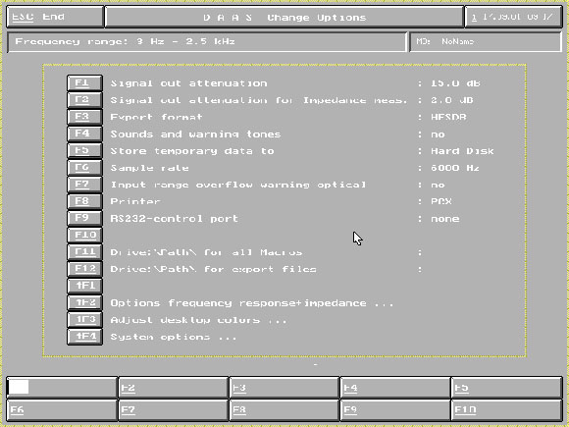This screenshot has height=427, width=569.
Task: Click the Hard Disk storage value
Action: (462, 151)
